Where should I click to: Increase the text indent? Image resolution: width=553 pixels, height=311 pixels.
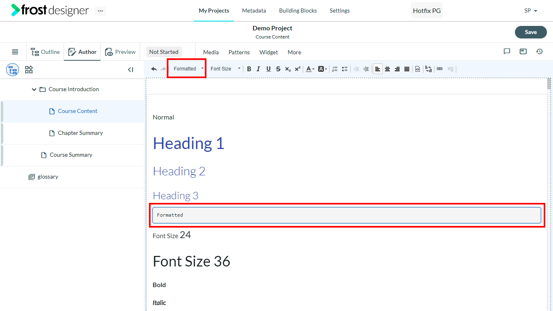(x=366, y=69)
